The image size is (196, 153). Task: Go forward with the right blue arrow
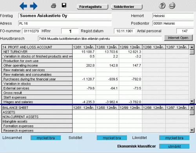[x=34, y=6]
